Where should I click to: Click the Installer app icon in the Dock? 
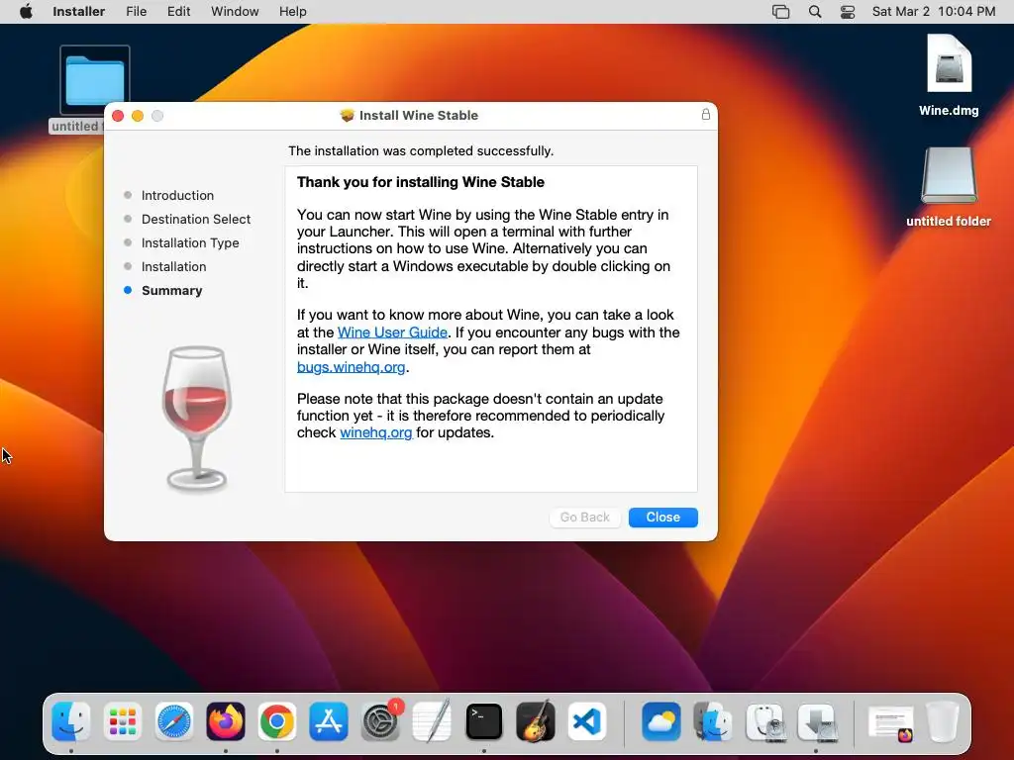point(817,721)
